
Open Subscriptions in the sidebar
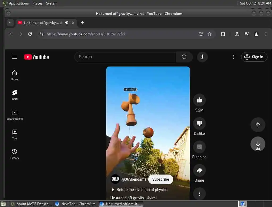coord(15,115)
